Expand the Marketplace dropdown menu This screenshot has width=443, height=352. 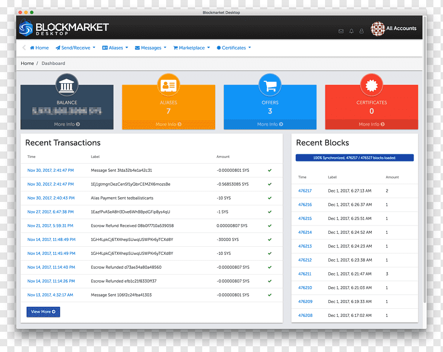pos(192,48)
